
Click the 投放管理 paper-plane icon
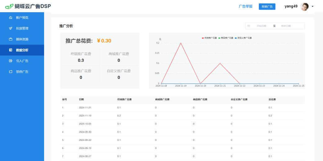coord(11,28)
